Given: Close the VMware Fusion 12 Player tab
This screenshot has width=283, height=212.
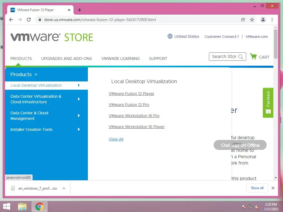Looking at the screenshot, I should 69,10.
